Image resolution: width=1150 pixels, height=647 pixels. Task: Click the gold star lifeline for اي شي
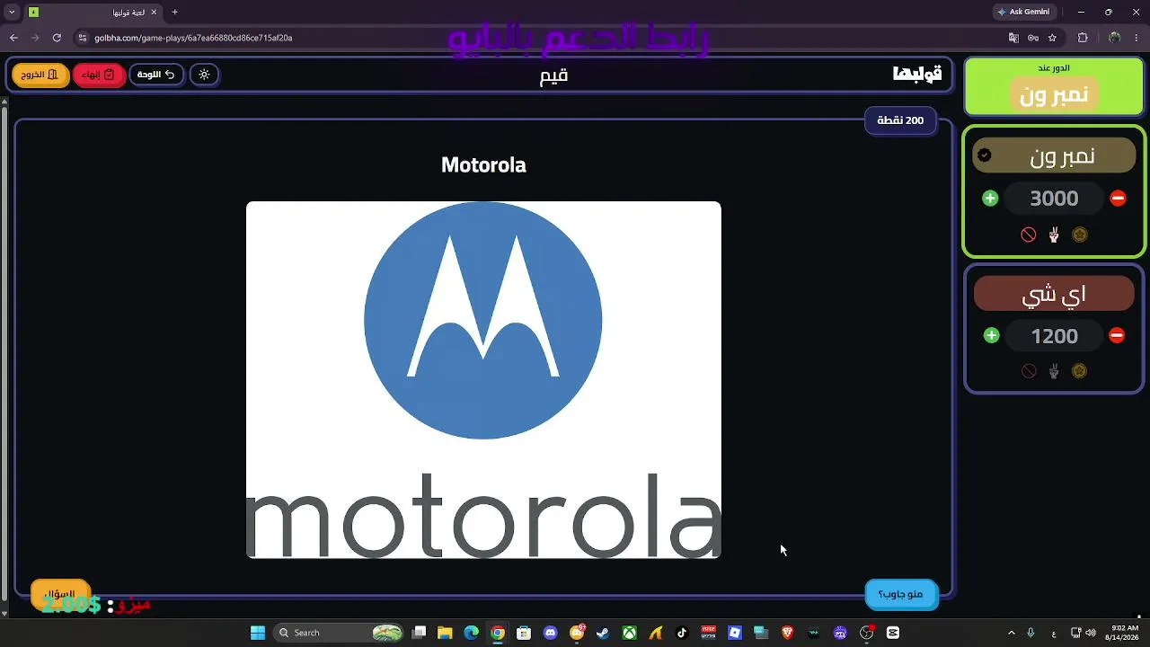1080,371
